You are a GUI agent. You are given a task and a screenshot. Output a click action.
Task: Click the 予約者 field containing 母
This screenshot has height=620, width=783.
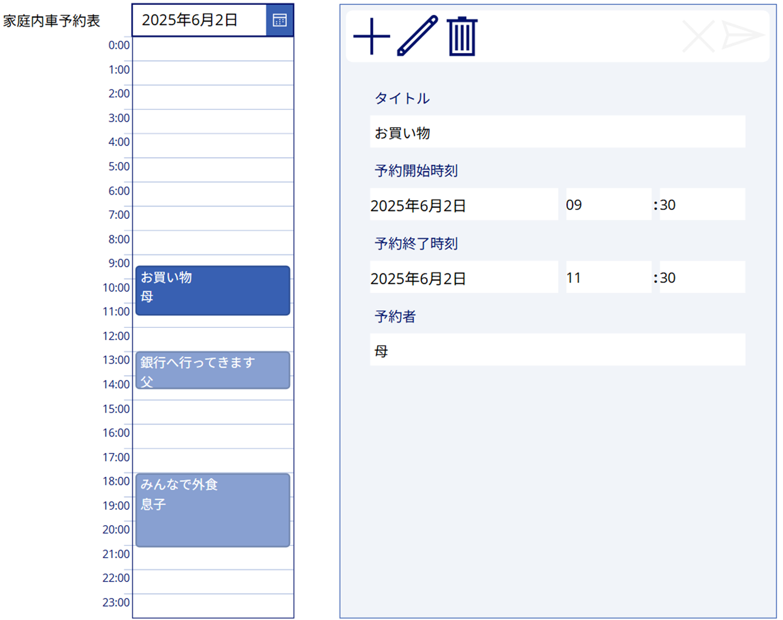(557, 349)
